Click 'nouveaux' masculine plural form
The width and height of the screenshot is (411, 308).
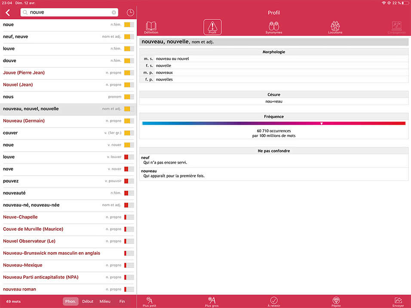(x=164, y=73)
